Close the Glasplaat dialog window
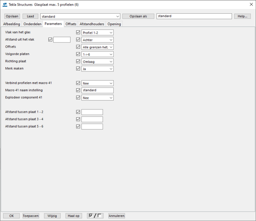This screenshot has width=256, height=221. click(251, 5)
